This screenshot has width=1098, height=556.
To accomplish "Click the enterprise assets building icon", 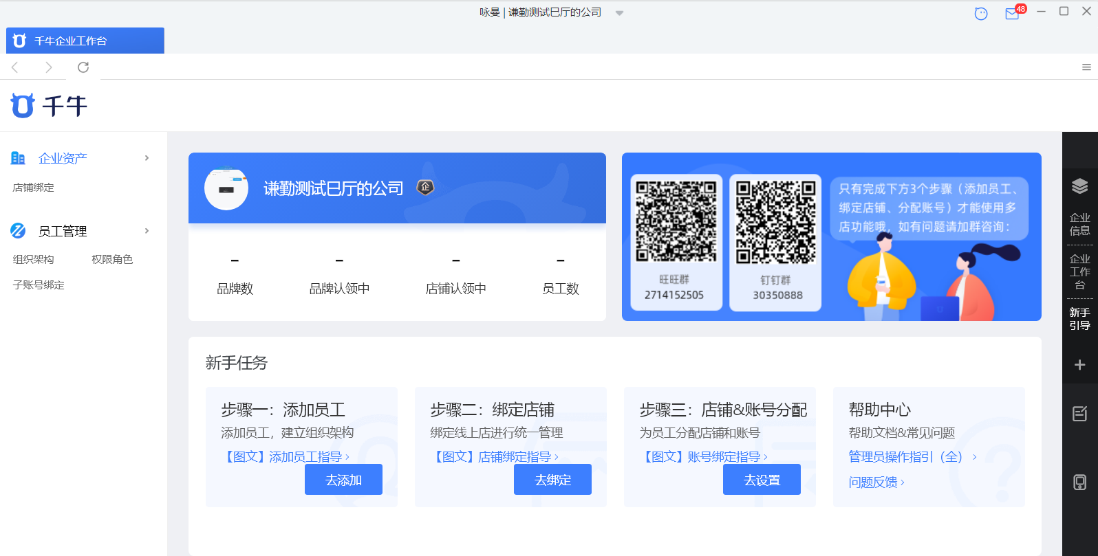I will [x=18, y=158].
